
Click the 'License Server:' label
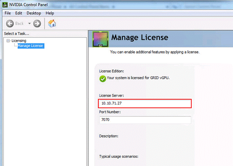(111, 96)
